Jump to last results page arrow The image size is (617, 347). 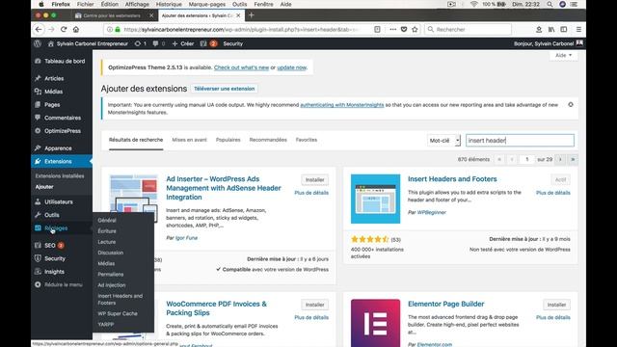(573, 159)
